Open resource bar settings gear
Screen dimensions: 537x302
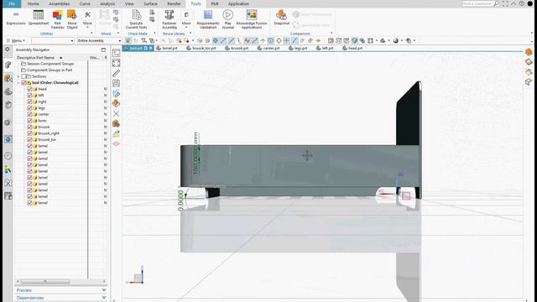[x=8, y=49]
